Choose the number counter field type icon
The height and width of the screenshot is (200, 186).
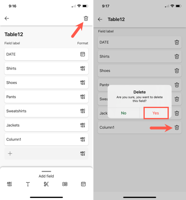[65, 184]
